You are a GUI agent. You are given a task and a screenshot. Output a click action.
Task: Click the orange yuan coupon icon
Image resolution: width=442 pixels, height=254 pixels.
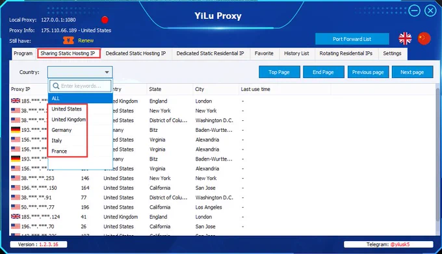(68, 40)
